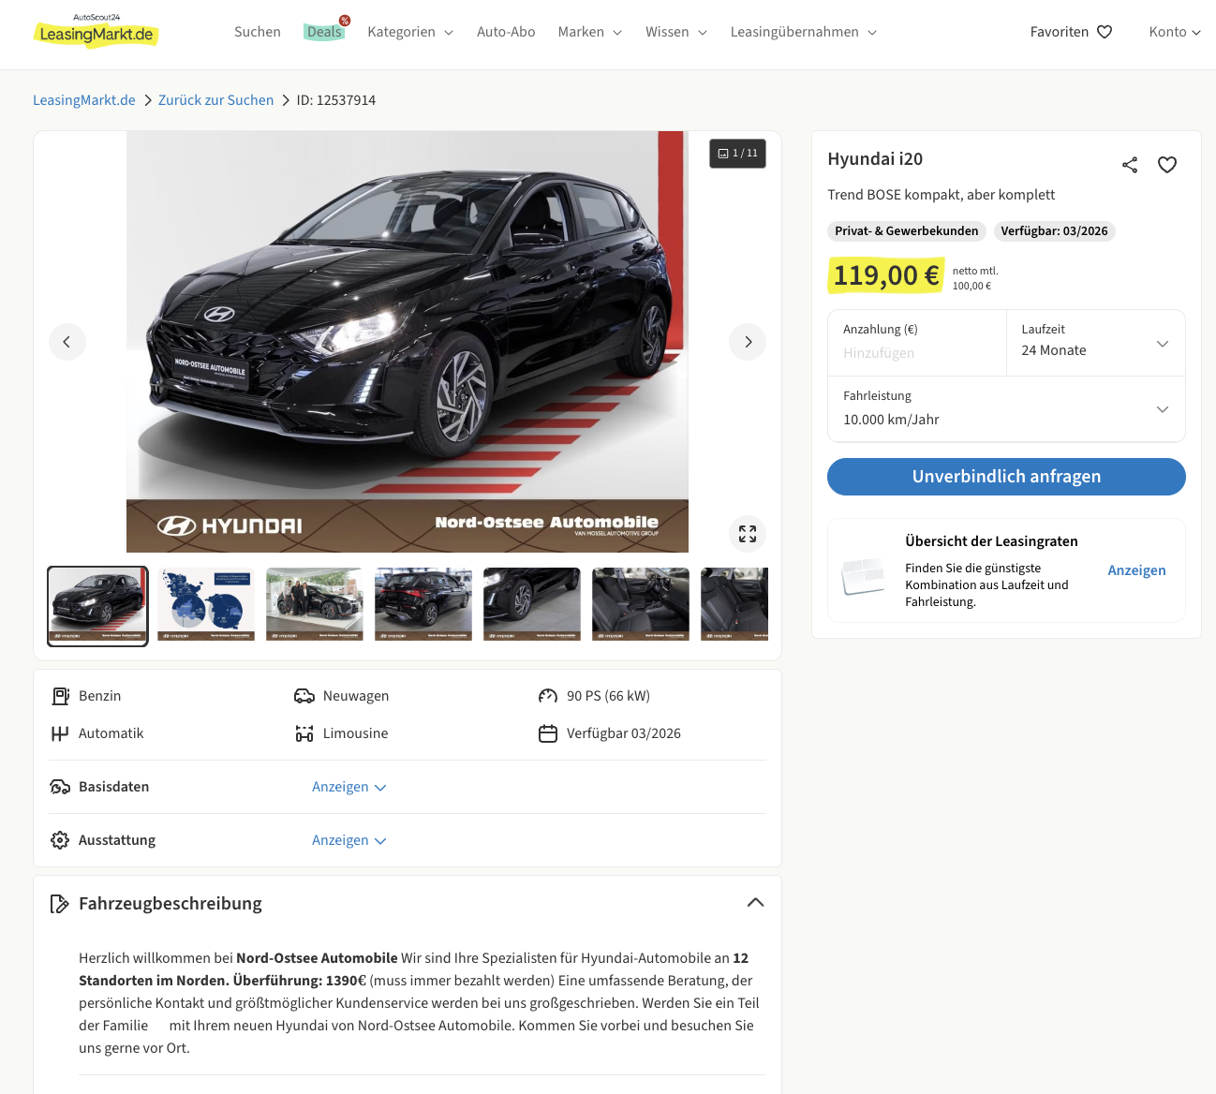Open the Kategorien menu

410,32
